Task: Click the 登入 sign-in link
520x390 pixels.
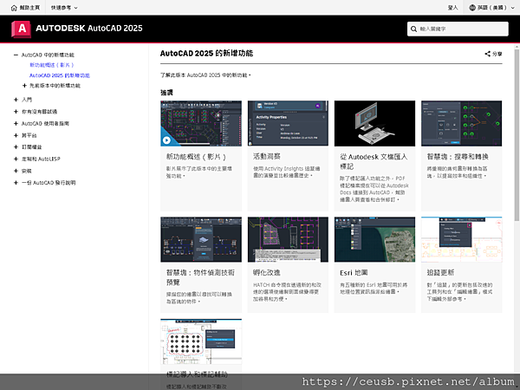Action: [452, 8]
